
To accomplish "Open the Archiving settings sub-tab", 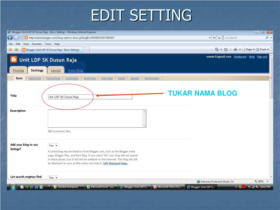I will (x=90, y=78).
